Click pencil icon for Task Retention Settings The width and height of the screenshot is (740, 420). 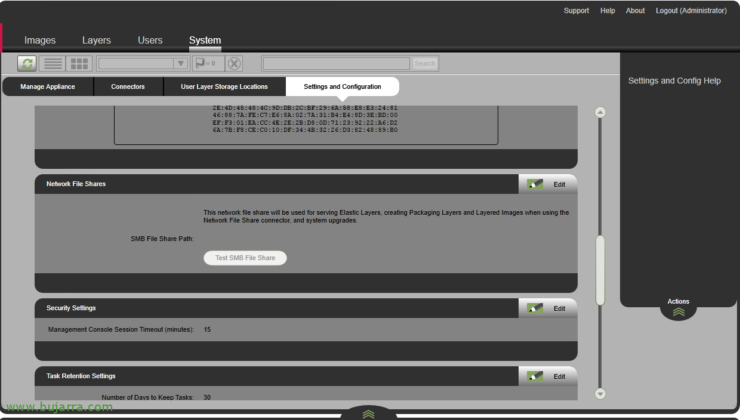535,376
